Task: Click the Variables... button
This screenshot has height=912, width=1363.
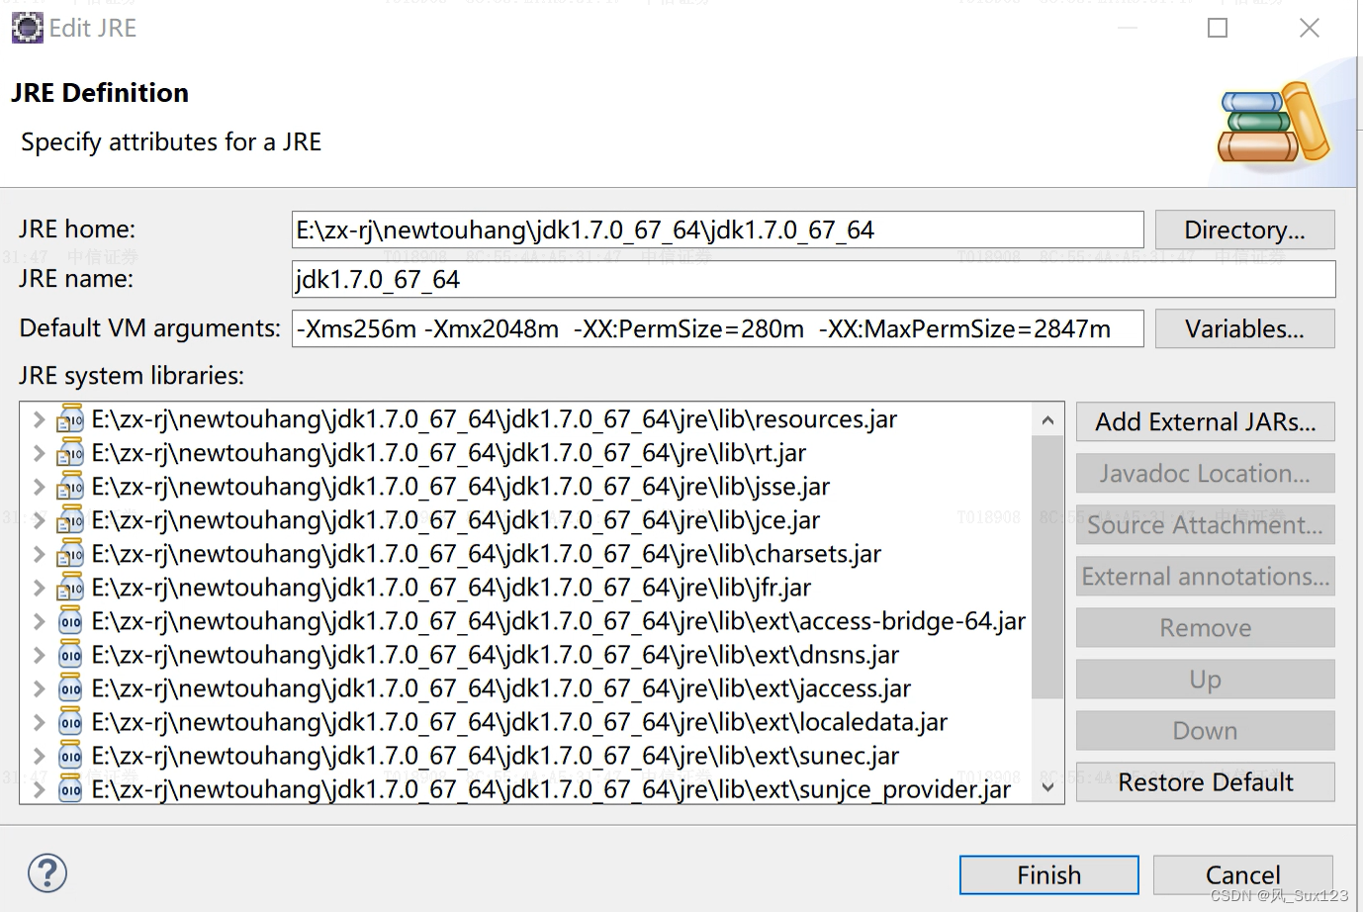Action: point(1244,328)
